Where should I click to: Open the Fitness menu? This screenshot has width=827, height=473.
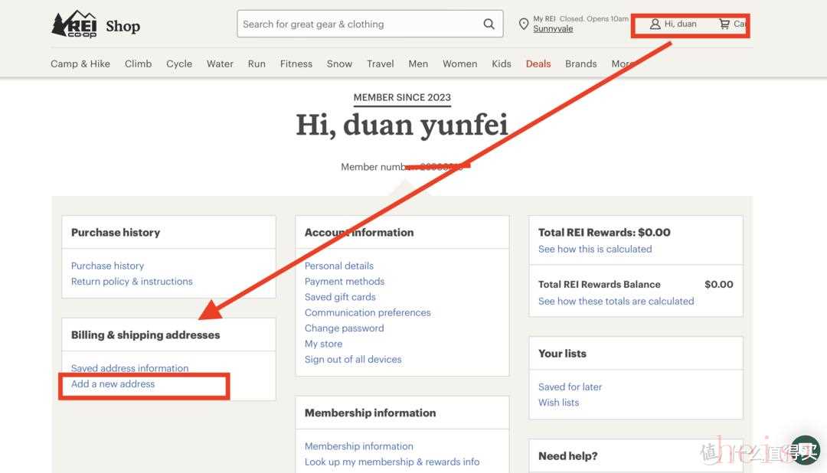tap(296, 64)
